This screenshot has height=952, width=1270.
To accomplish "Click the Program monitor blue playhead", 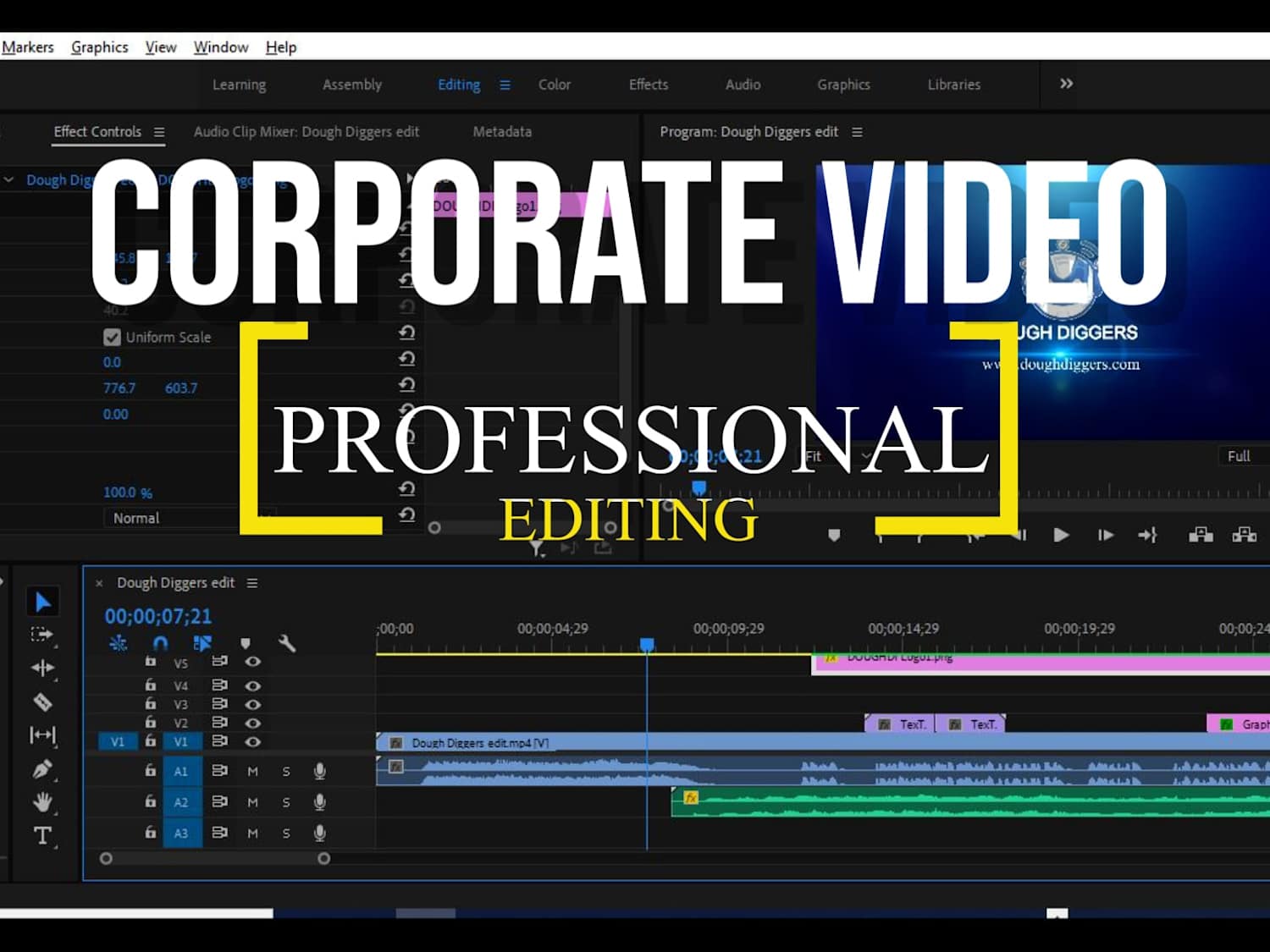I will (699, 487).
